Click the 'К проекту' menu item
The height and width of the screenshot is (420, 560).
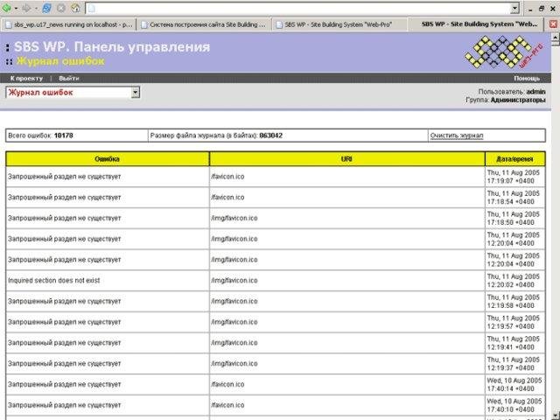click(x=27, y=78)
